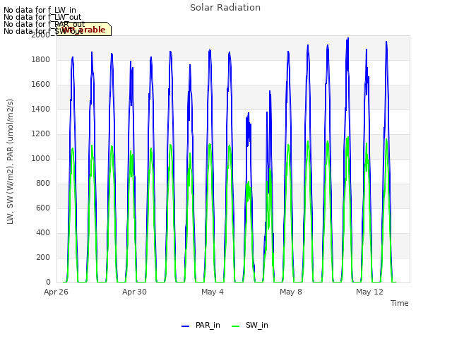The height and width of the screenshot is (339, 452).
Task: Click the 1800 y-axis tick label
Action: (x=41, y=59)
